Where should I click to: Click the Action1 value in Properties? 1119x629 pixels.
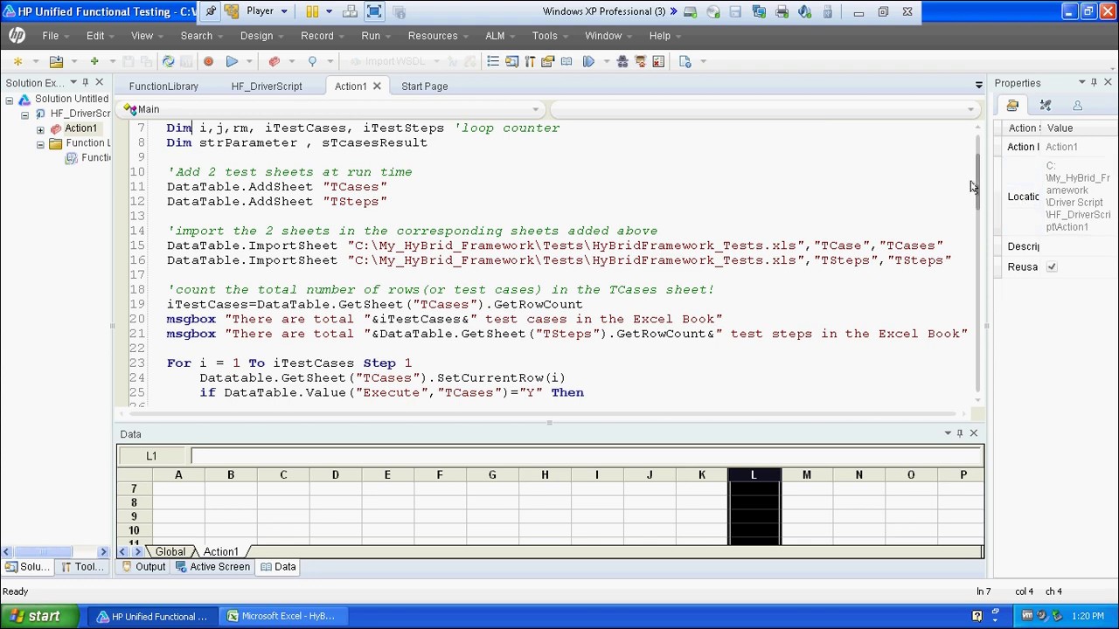pos(1062,147)
